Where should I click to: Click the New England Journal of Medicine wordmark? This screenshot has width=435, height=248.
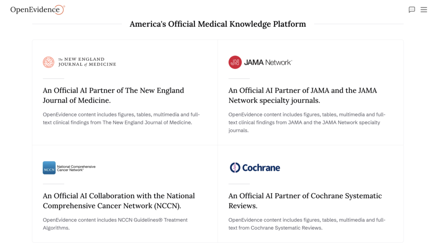point(87,62)
